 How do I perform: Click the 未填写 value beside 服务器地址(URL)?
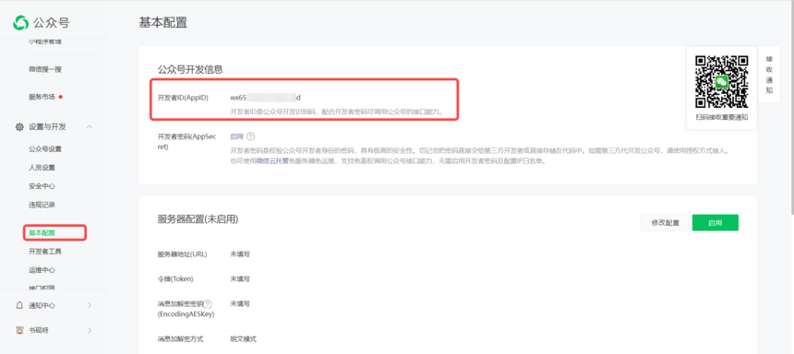tap(240, 254)
